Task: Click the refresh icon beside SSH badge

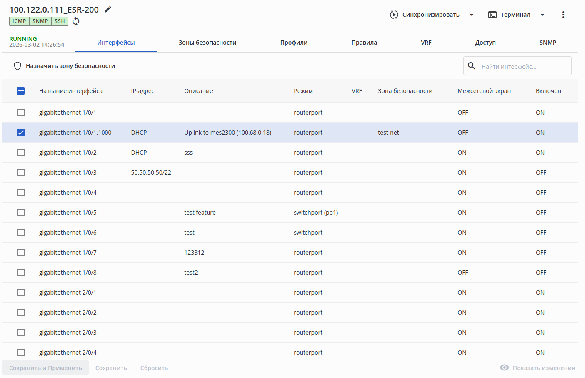Action: click(x=76, y=21)
